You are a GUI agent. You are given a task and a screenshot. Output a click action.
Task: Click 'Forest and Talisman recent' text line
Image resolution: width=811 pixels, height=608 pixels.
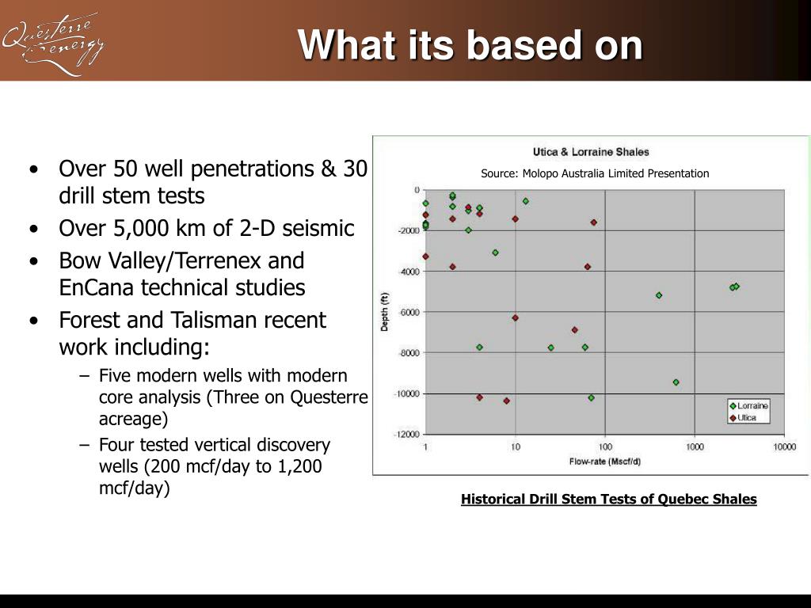192,320
